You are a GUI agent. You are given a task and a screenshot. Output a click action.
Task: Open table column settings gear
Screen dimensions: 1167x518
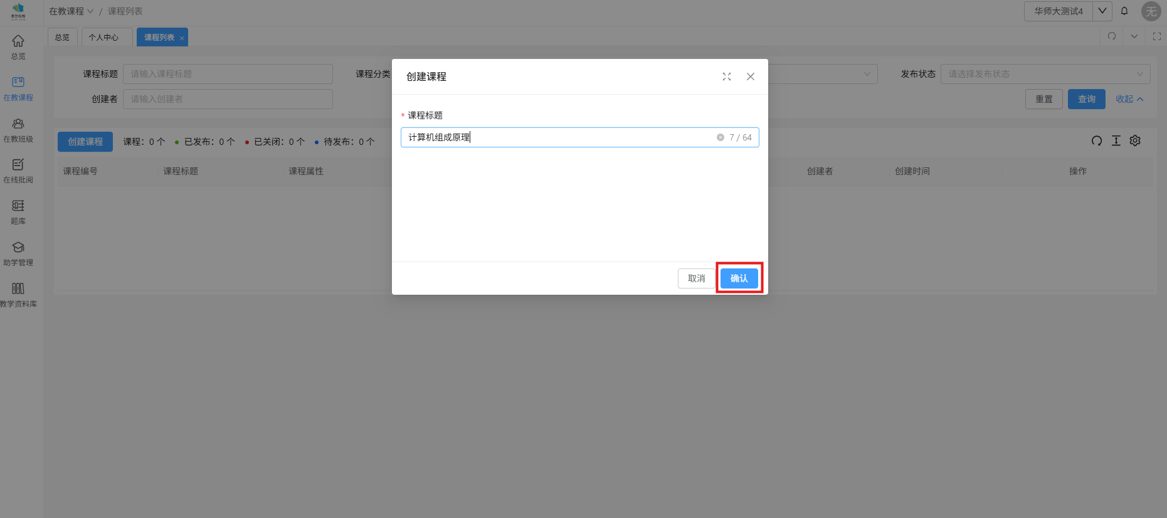1135,141
